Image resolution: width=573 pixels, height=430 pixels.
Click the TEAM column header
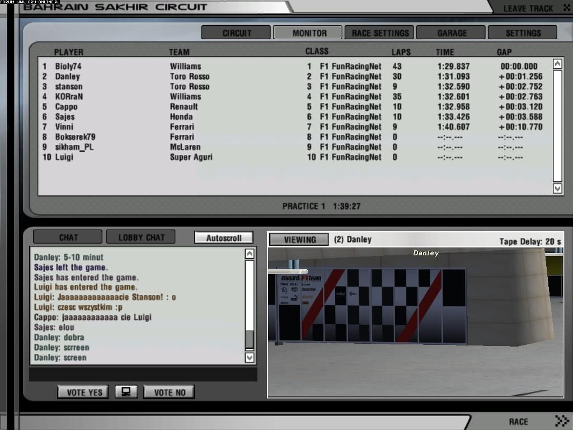point(179,52)
